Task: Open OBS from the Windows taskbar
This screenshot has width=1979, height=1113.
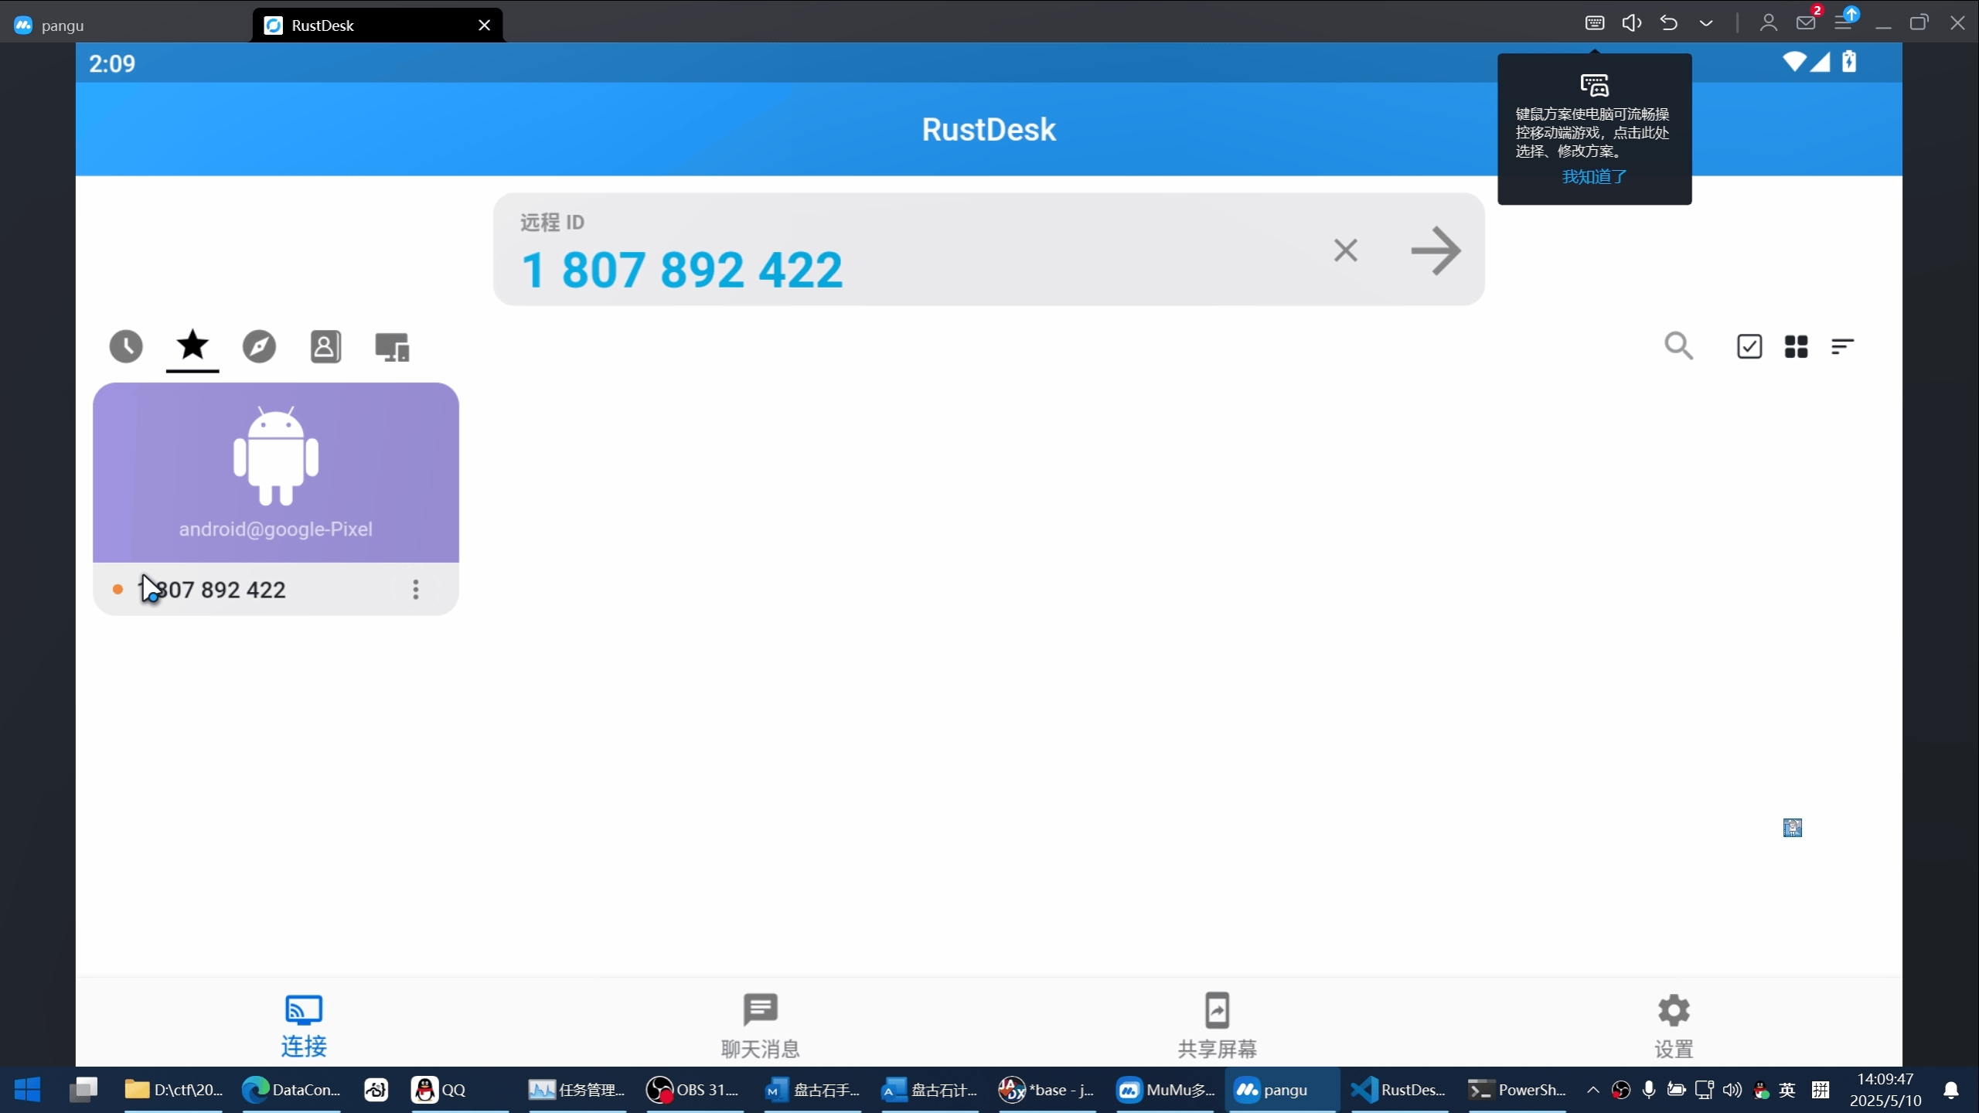Action: [x=693, y=1090]
